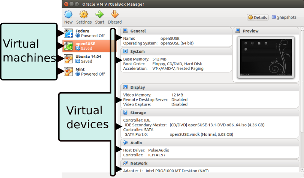Click 'openSUSE.vmdk (Normal, 6.08 GB)' entry
The height and width of the screenshot is (178, 304).
201,134
